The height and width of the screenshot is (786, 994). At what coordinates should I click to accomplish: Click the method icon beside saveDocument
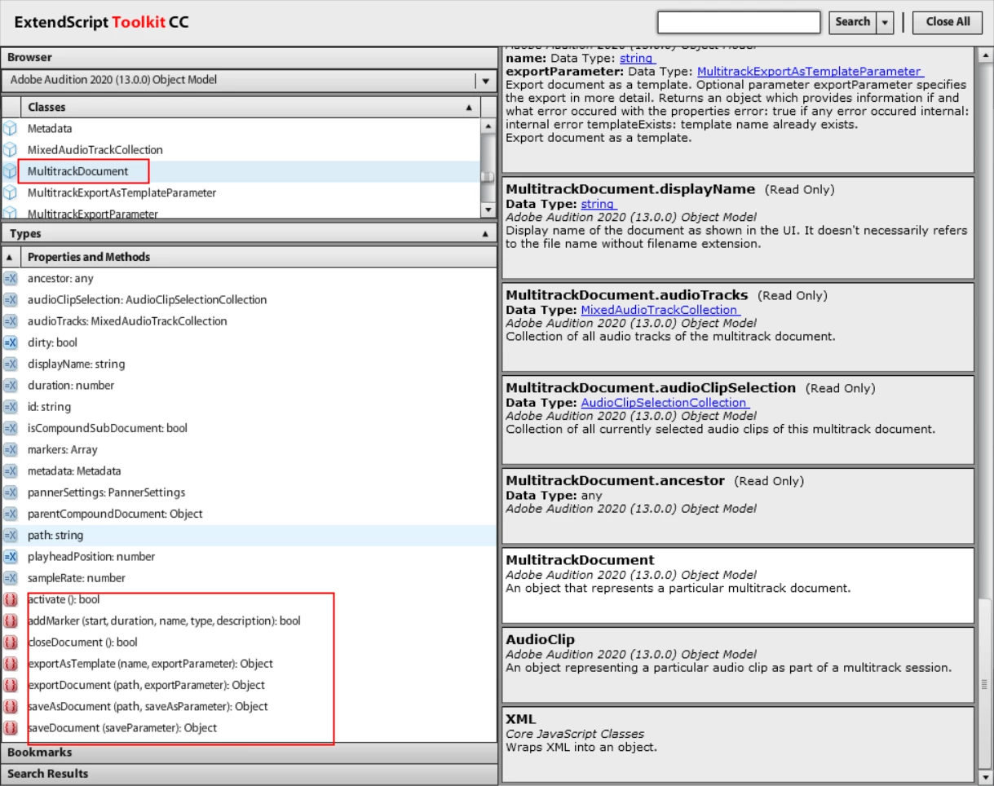[x=10, y=728]
